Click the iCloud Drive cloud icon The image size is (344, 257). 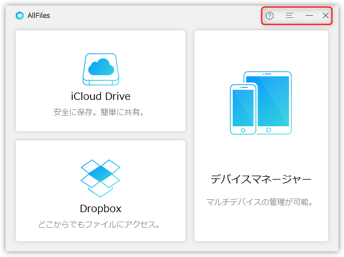tap(101, 69)
